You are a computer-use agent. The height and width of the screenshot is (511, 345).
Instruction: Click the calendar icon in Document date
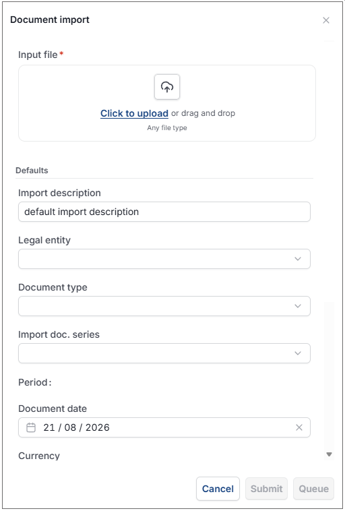point(31,427)
